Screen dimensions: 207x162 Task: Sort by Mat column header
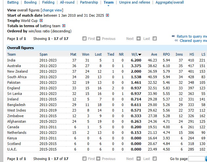click(x=73, y=54)
